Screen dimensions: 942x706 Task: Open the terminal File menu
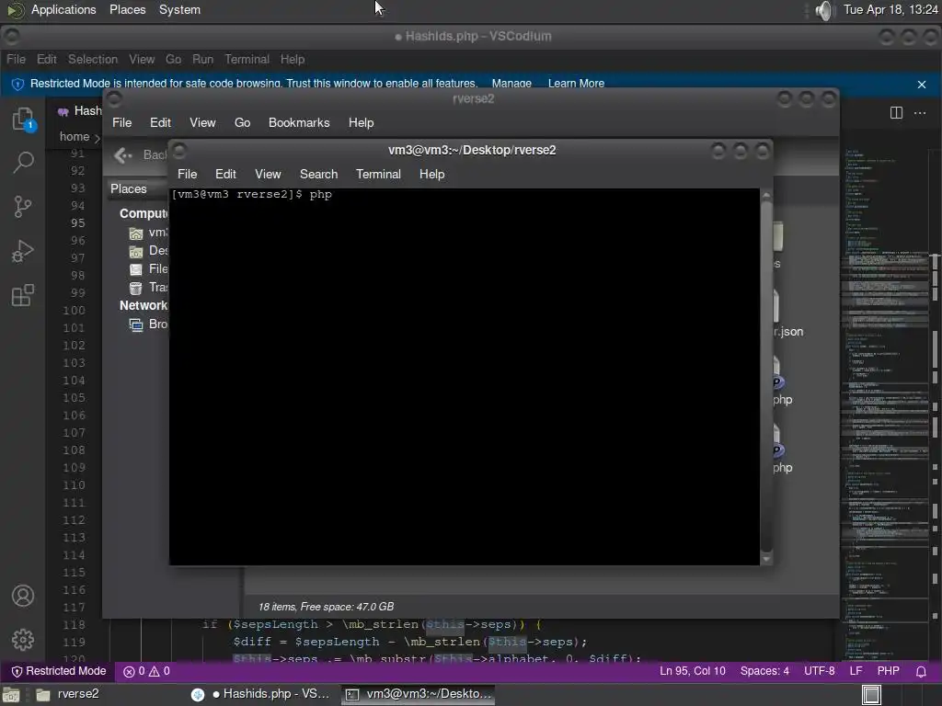point(187,174)
